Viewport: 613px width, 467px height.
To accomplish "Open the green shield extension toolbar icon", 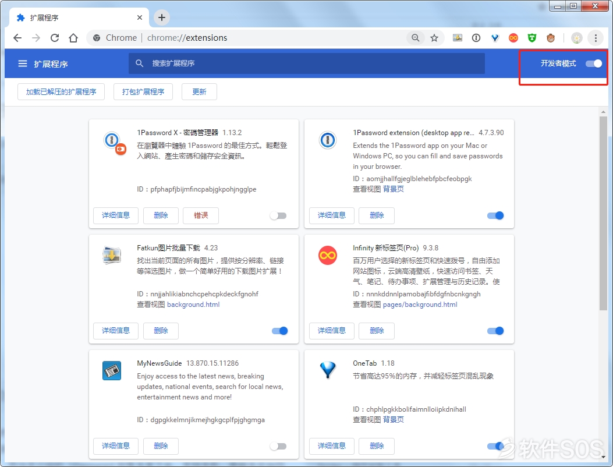I will [x=531, y=38].
